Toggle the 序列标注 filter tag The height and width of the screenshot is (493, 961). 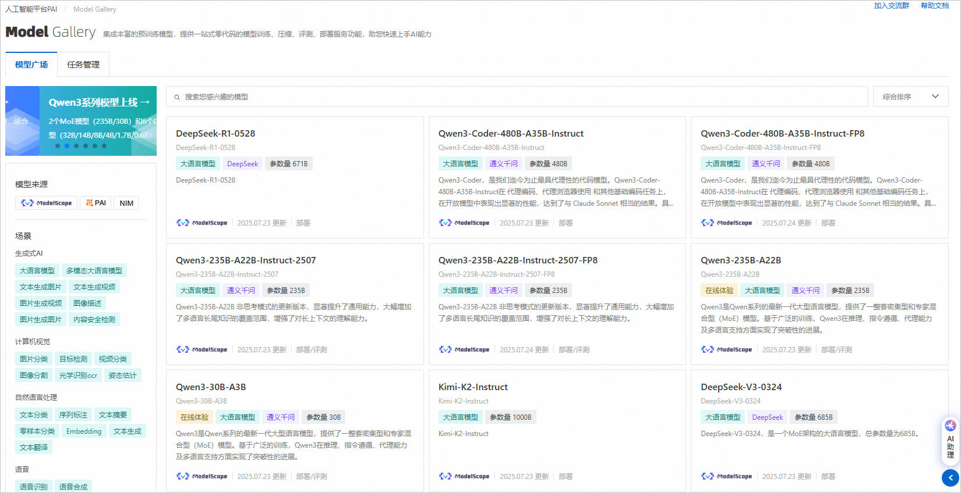click(x=73, y=415)
